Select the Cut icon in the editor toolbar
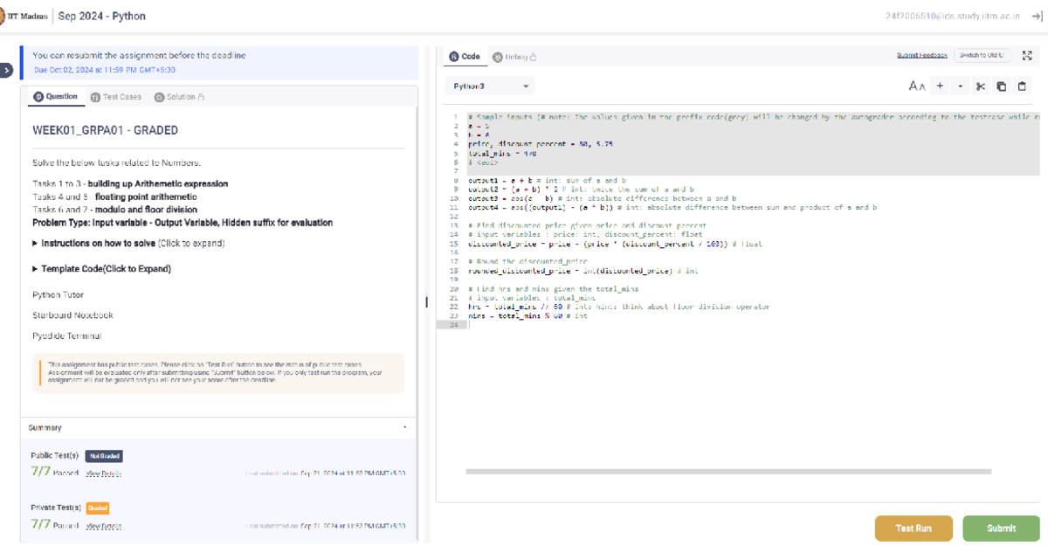The image size is (1048, 546). [980, 86]
